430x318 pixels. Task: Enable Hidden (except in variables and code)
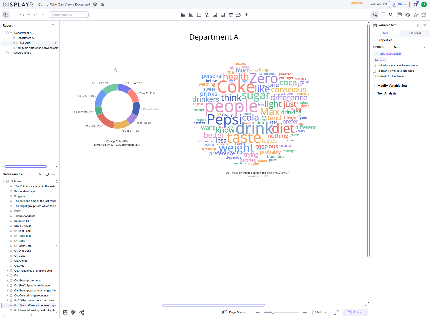click(x=374, y=65)
